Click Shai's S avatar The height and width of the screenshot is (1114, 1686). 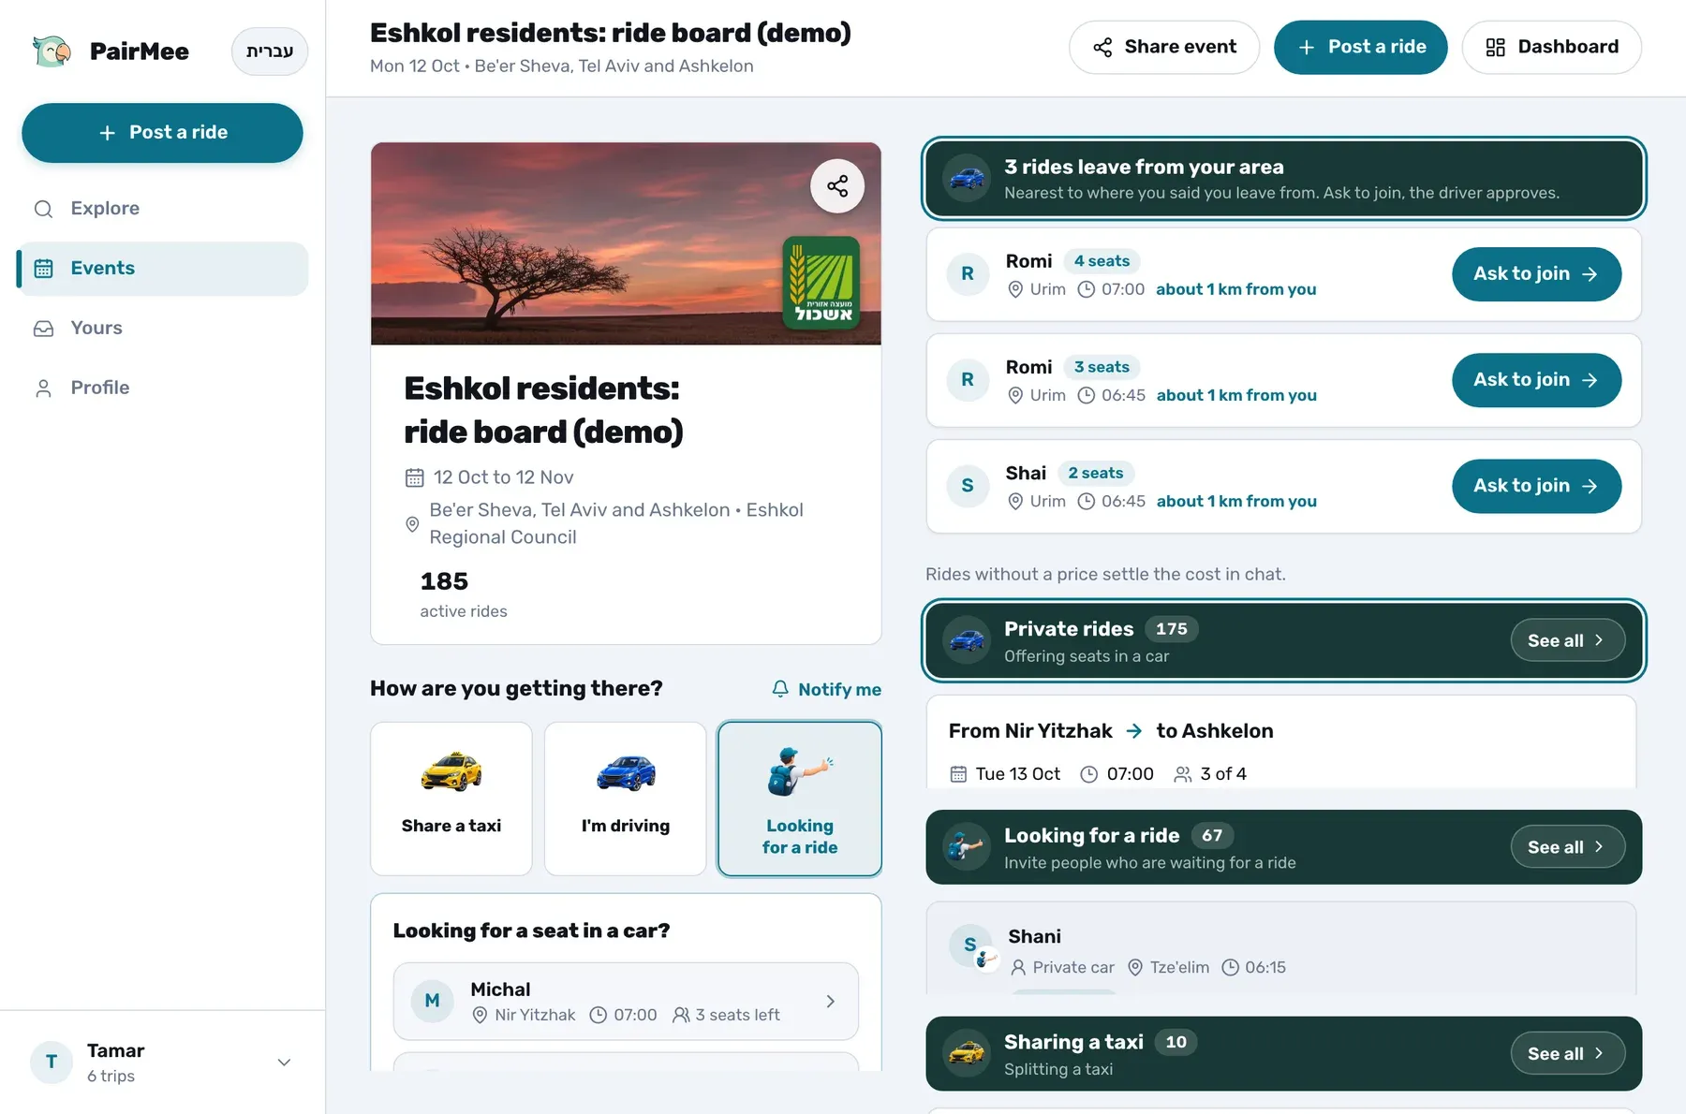[x=968, y=486]
